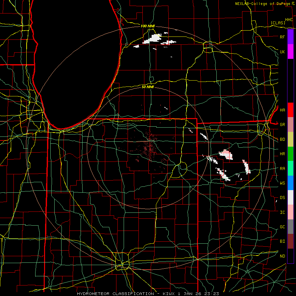
Task: Click the large white echo near 100 NMI label
Action: click(x=153, y=39)
